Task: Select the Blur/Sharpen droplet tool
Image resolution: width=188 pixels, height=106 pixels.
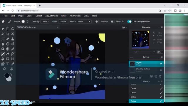Action: tap(3, 44)
